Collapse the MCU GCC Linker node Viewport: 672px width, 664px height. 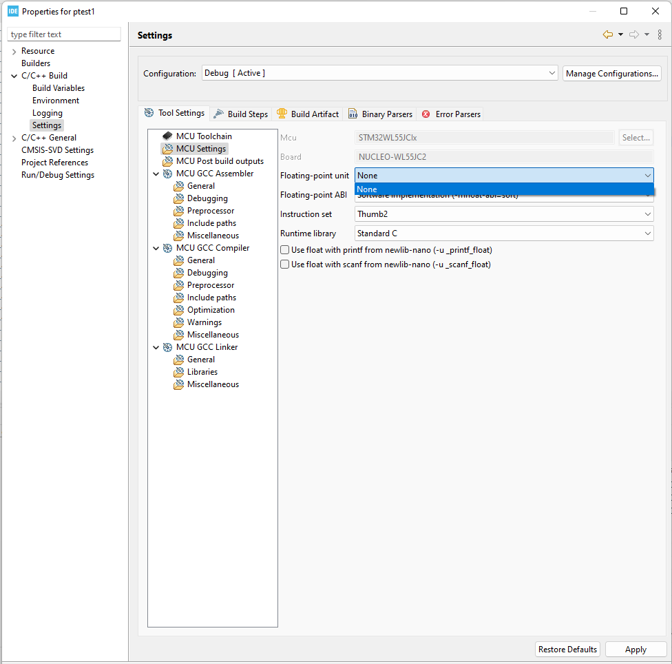click(x=156, y=347)
